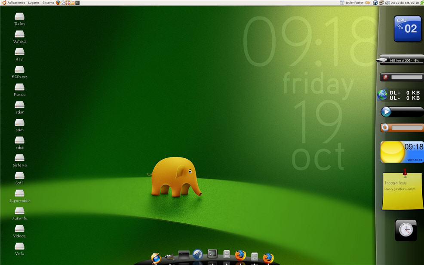424x265 pixels.
Task: Click the 09:18 time on weather widget
Action: pyautogui.click(x=414, y=147)
